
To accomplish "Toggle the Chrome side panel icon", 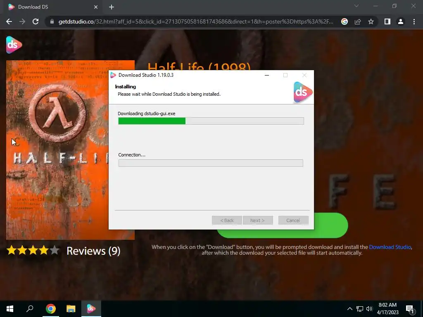I will tap(387, 21).
